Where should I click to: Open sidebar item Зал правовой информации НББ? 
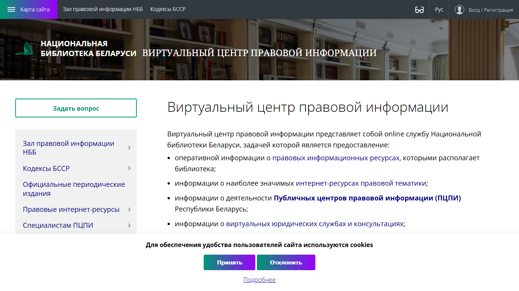click(x=68, y=148)
